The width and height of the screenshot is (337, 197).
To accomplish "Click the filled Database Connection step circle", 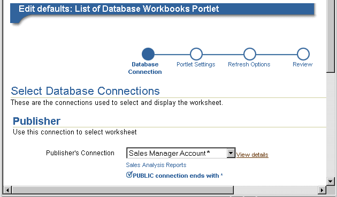I will (x=148, y=54).
